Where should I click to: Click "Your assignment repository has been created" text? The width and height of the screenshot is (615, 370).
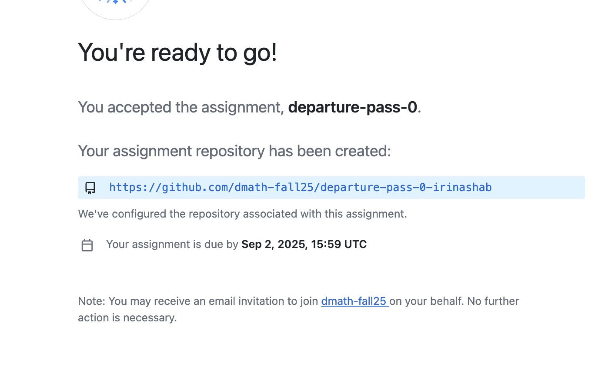234,151
